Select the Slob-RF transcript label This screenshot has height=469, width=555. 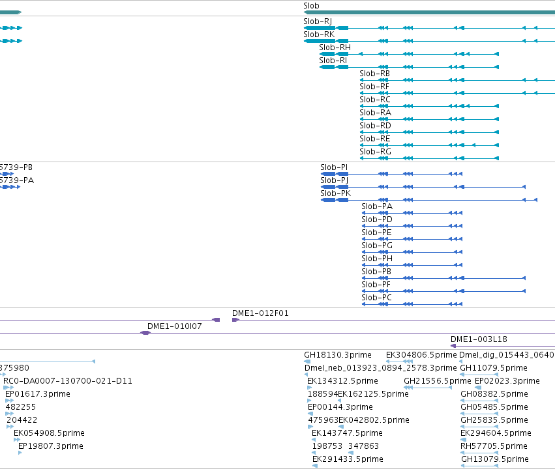[374, 87]
